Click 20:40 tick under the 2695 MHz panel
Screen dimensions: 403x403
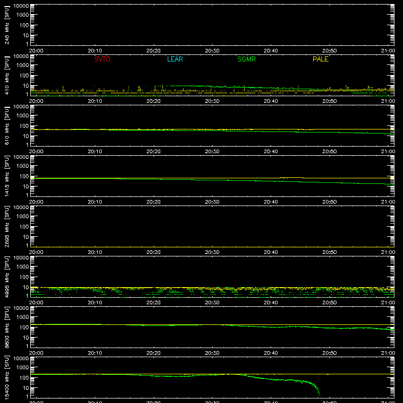[271, 252]
